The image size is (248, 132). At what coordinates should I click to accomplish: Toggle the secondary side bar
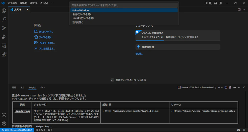(220, 3)
